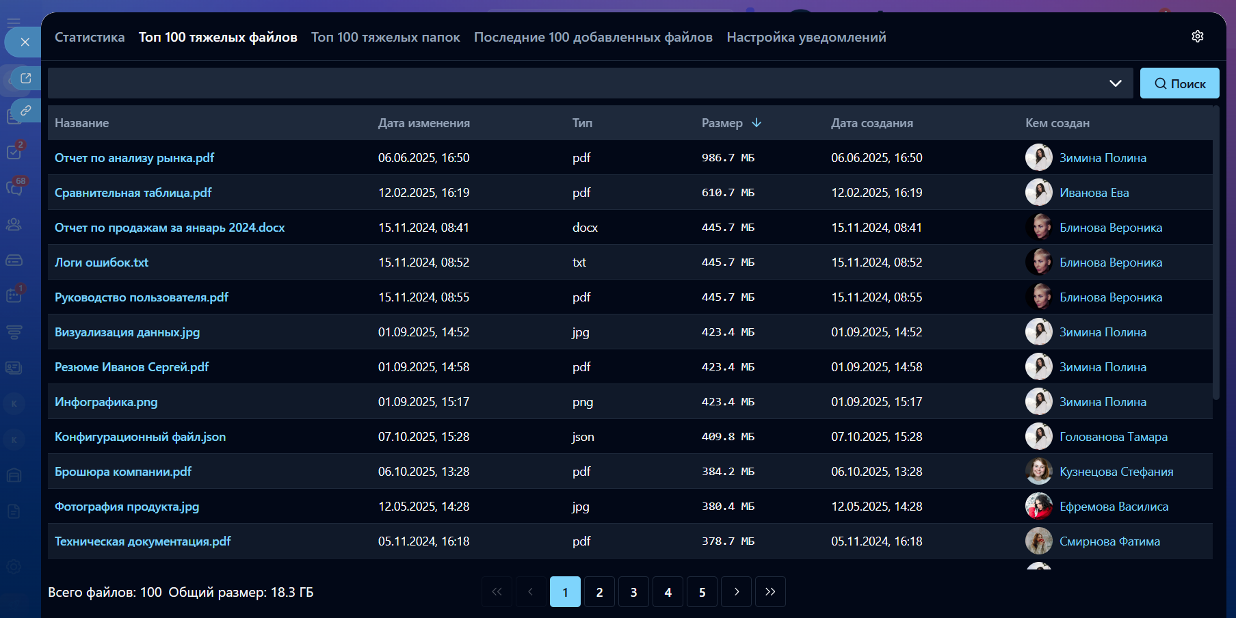Image resolution: width=1236 pixels, height=618 pixels.
Task: Go to next page using right chevron
Action: point(736,592)
